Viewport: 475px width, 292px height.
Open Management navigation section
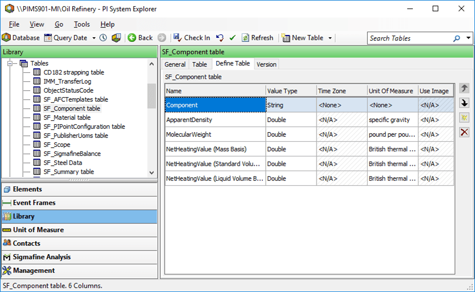(80, 271)
